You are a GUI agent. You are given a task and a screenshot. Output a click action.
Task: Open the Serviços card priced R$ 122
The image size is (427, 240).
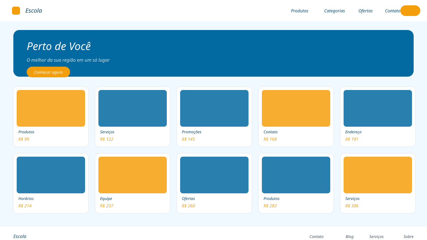tap(132, 117)
